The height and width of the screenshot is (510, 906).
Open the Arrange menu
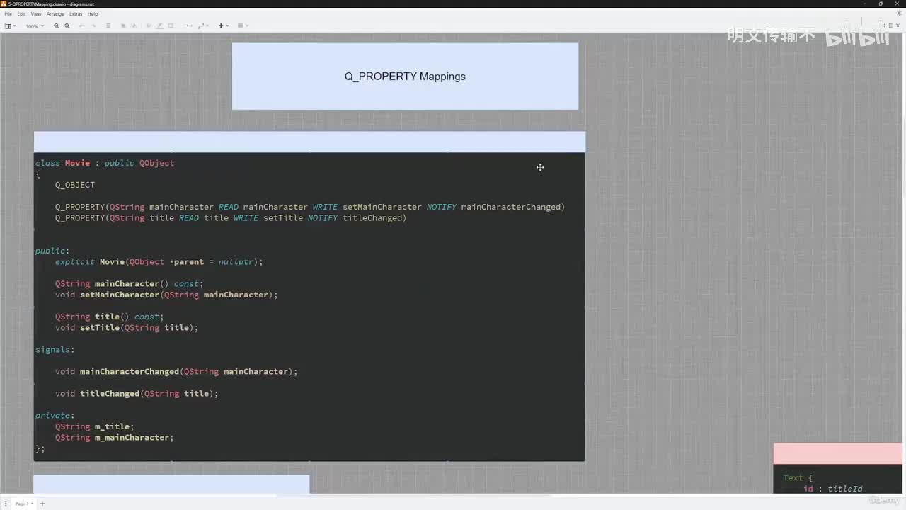click(x=55, y=14)
